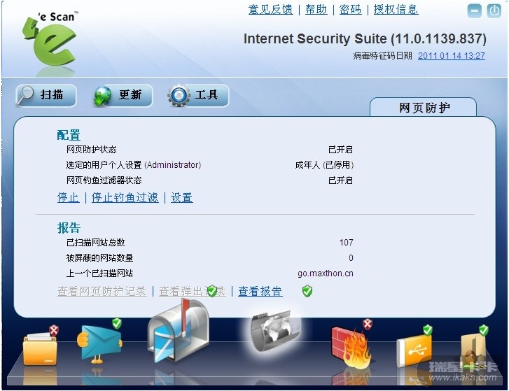Open the 更新 update menu
The height and width of the screenshot is (391, 509).
(123, 94)
